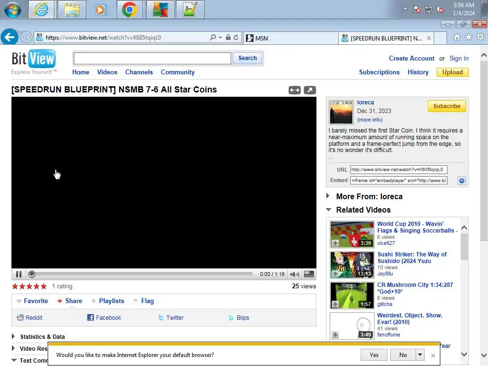
Task: Dismiss the default browser notification bar
Action: pyautogui.click(x=433, y=356)
